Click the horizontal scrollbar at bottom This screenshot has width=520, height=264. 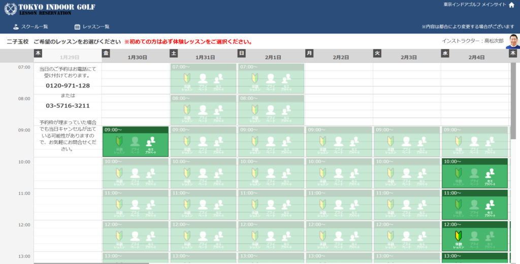pyautogui.click(x=91, y=263)
